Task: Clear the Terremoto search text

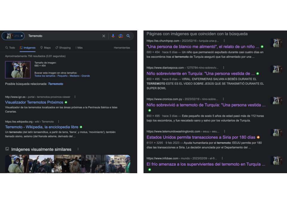Action: point(104,36)
